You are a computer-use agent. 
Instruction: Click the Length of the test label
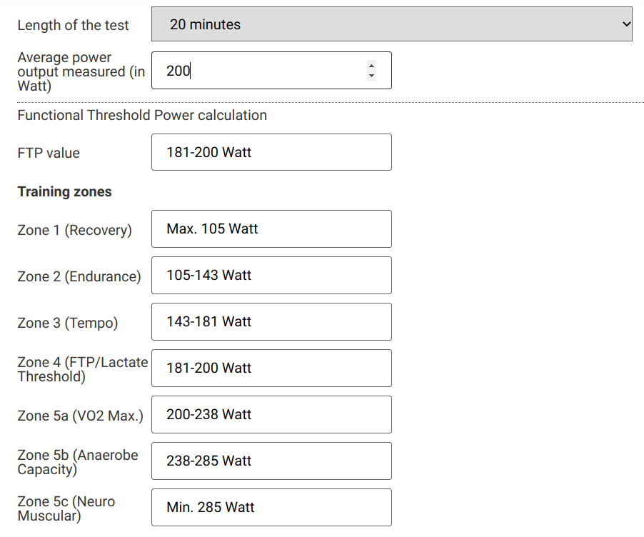tap(73, 25)
